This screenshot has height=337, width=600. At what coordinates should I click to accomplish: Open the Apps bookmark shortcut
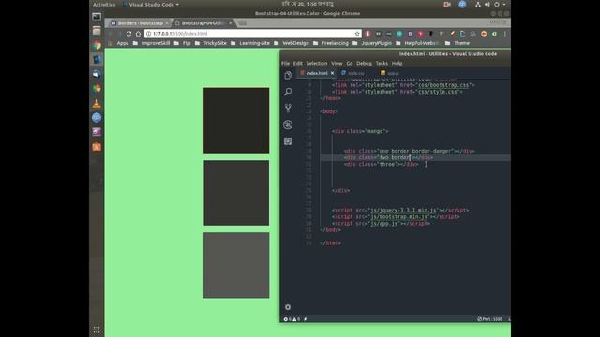[119, 43]
